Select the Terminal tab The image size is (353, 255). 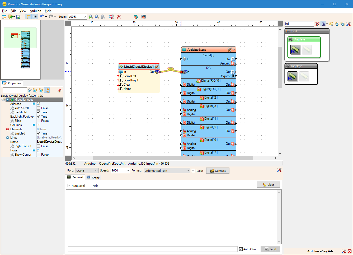[x=75, y=177]
